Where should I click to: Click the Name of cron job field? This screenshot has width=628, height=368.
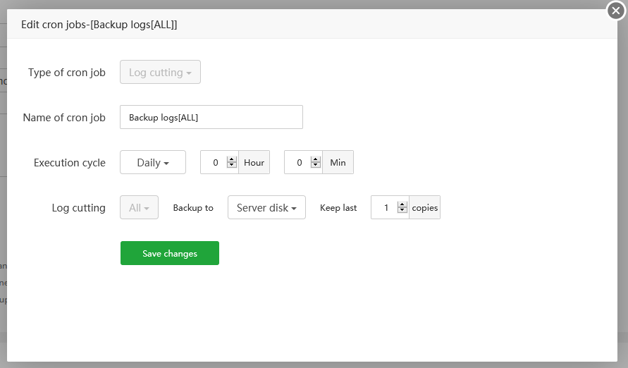point(211,118)
